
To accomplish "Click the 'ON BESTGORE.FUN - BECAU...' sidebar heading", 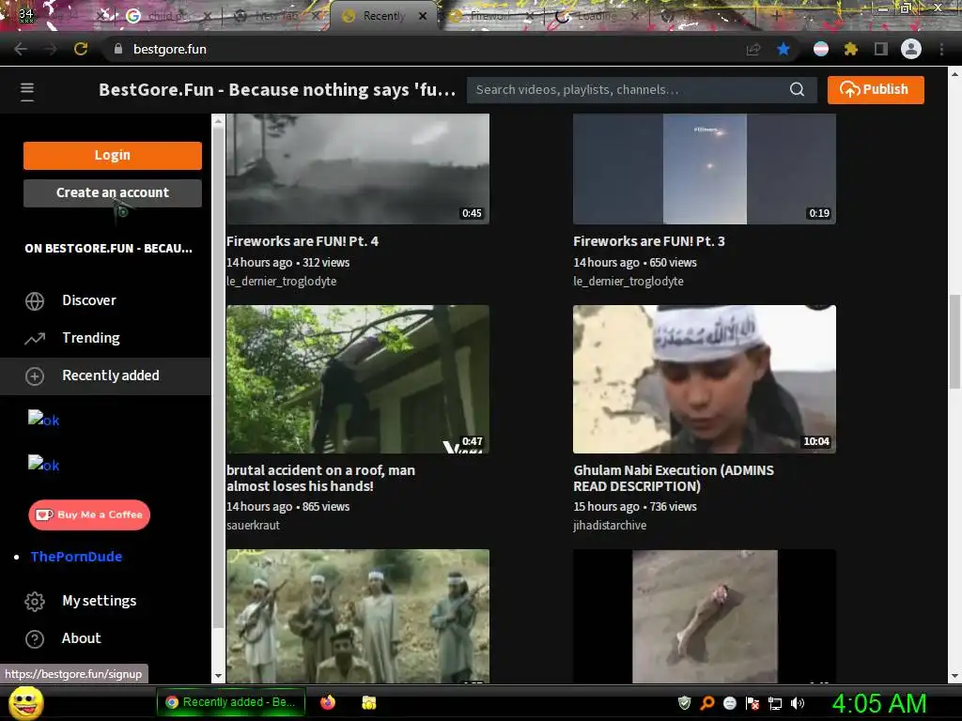I will 109,248.
